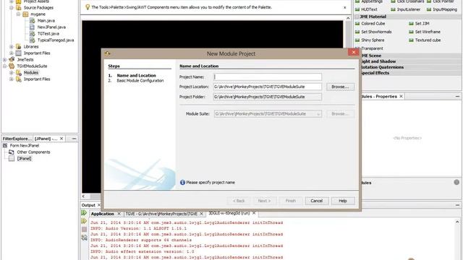The width and height of the screenshot is (463, 260).
Task: Click the Form NewJPanel icon
Action: click(x=5, y=146)
